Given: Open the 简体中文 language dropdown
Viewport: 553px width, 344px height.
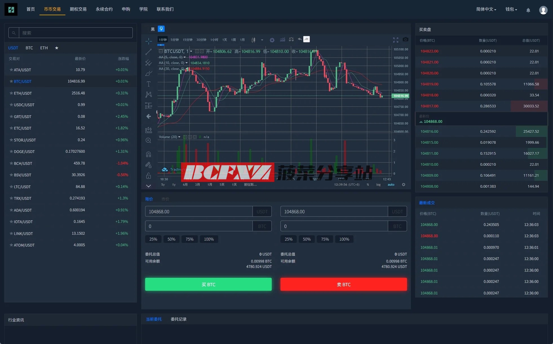Looking at the screenshot, I should point(486,9).
